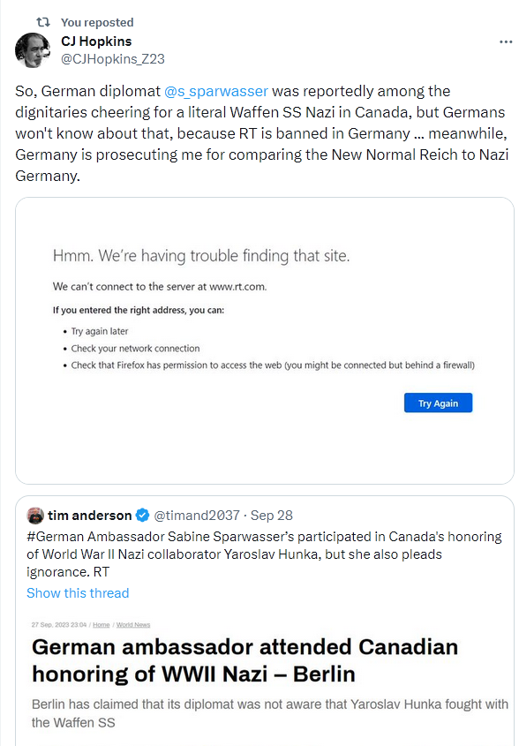
Task: Click the repost arrows icon
Action: [43, 22]
